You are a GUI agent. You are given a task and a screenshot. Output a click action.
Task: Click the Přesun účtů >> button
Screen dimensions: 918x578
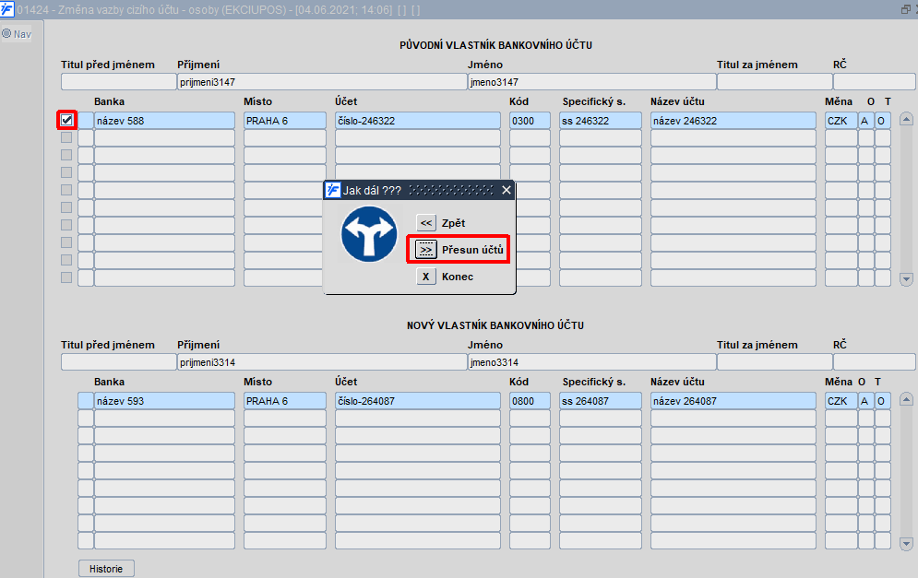point(425,250)
